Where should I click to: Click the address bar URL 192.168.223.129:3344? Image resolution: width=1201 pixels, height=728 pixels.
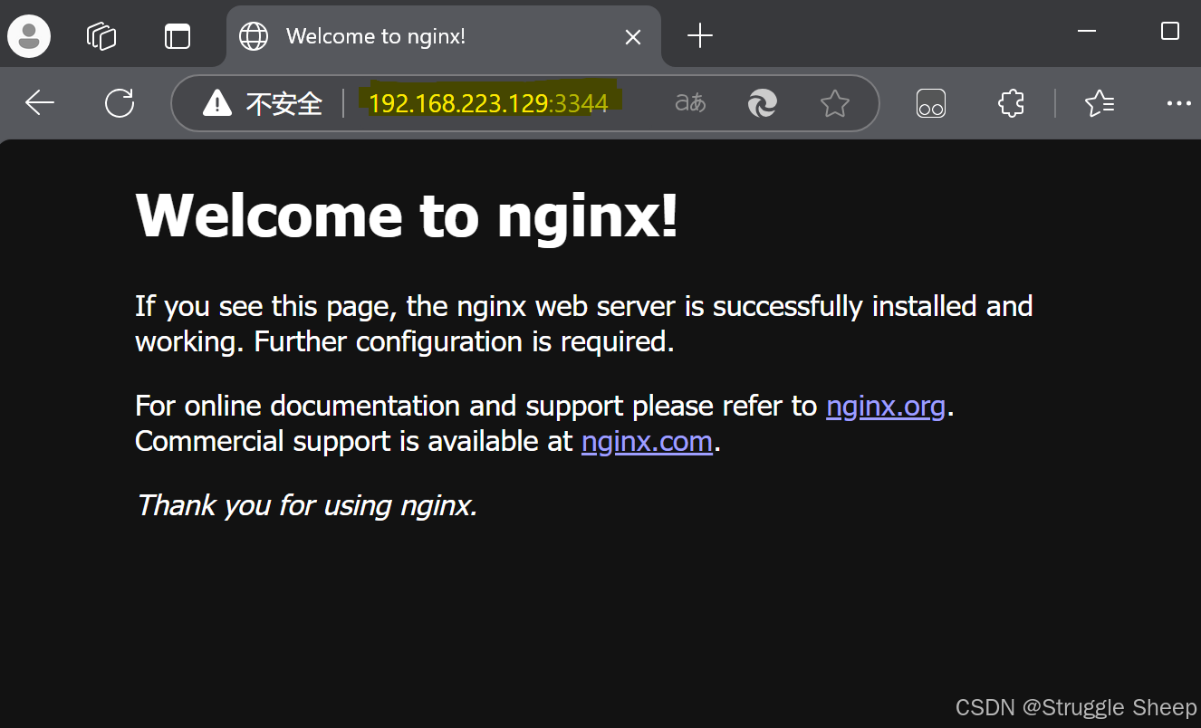488,103
